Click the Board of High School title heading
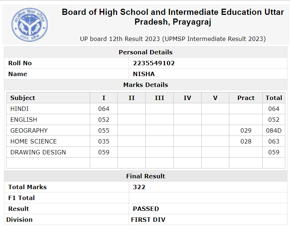 click(173, 17)
